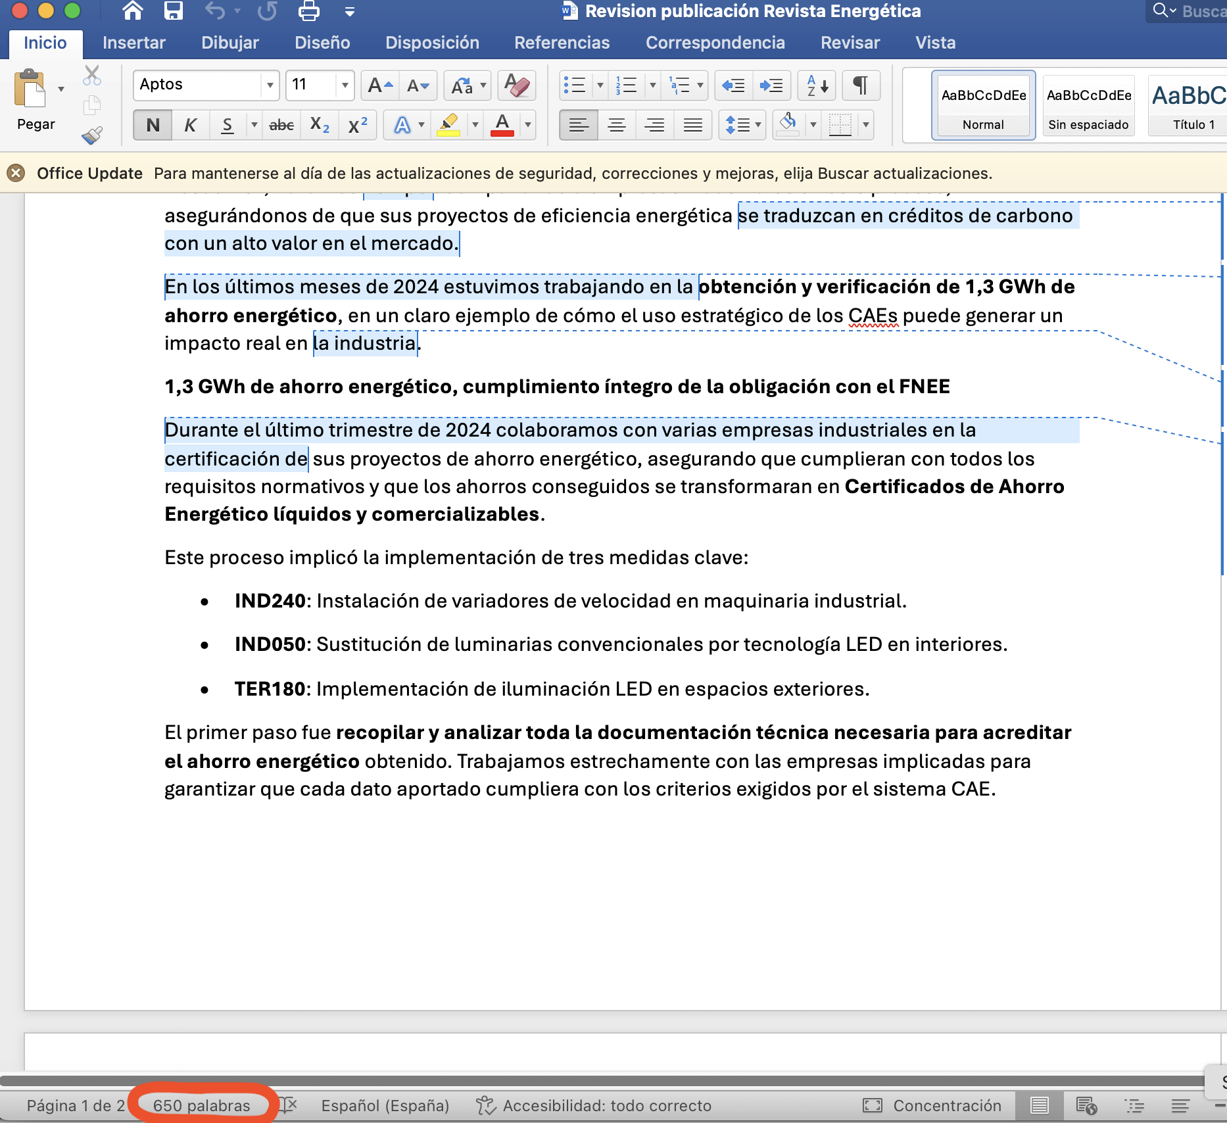
Task: Switch to the Dibujar tab
Action: click(230, 43)
